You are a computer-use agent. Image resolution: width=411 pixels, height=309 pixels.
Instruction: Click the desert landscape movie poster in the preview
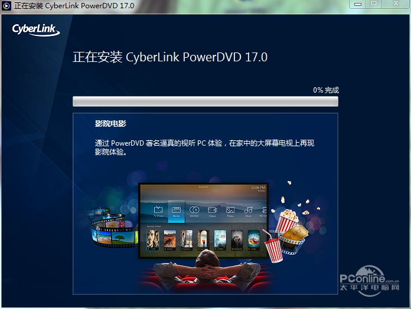[170, 240]
